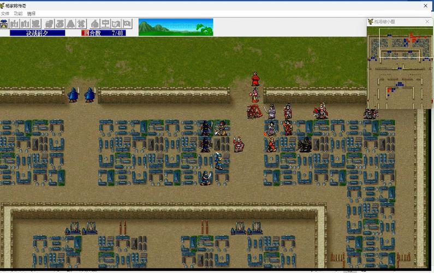Select the red-robed unit on the grass

coord(255,80)
